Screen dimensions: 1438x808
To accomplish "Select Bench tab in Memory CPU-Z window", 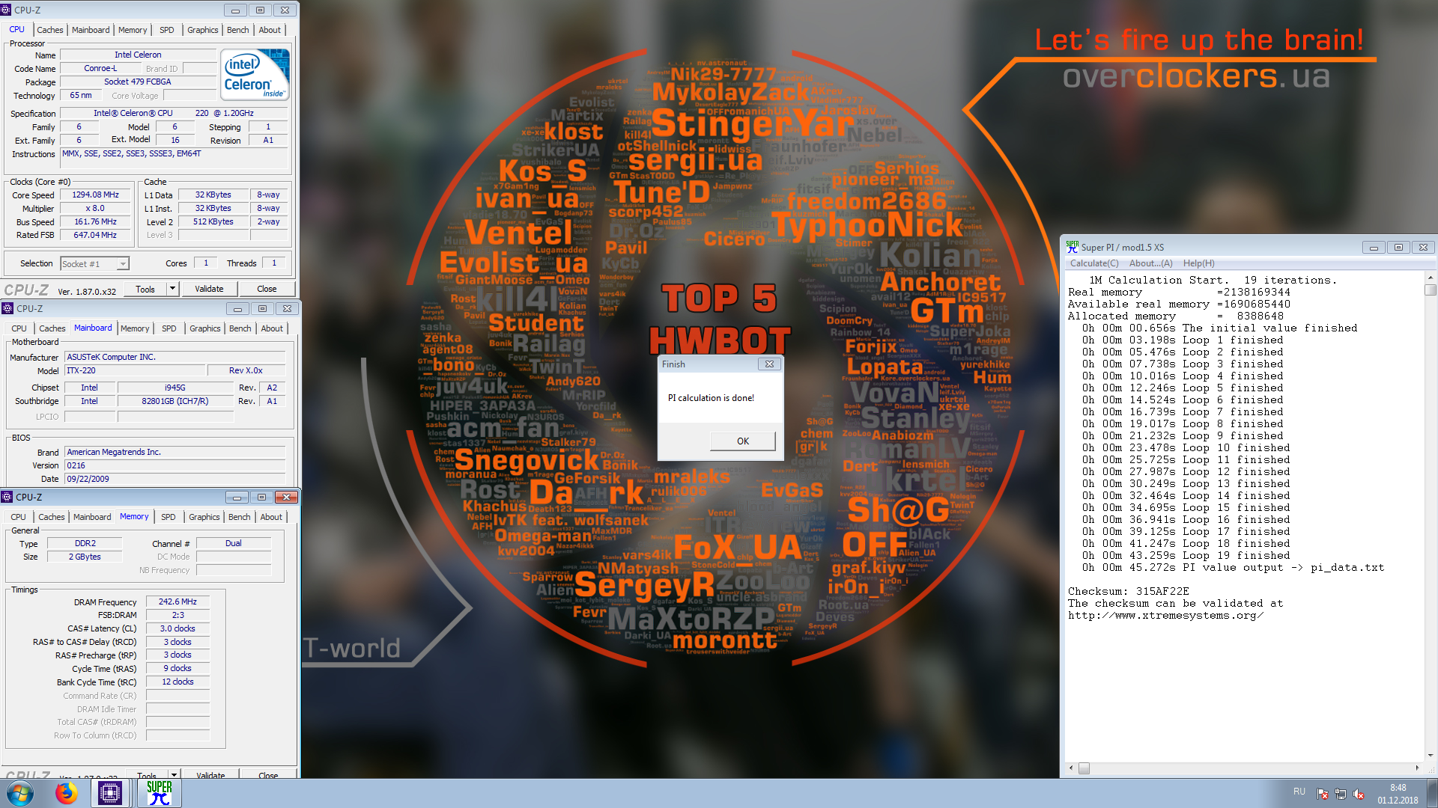I will 240,517.
